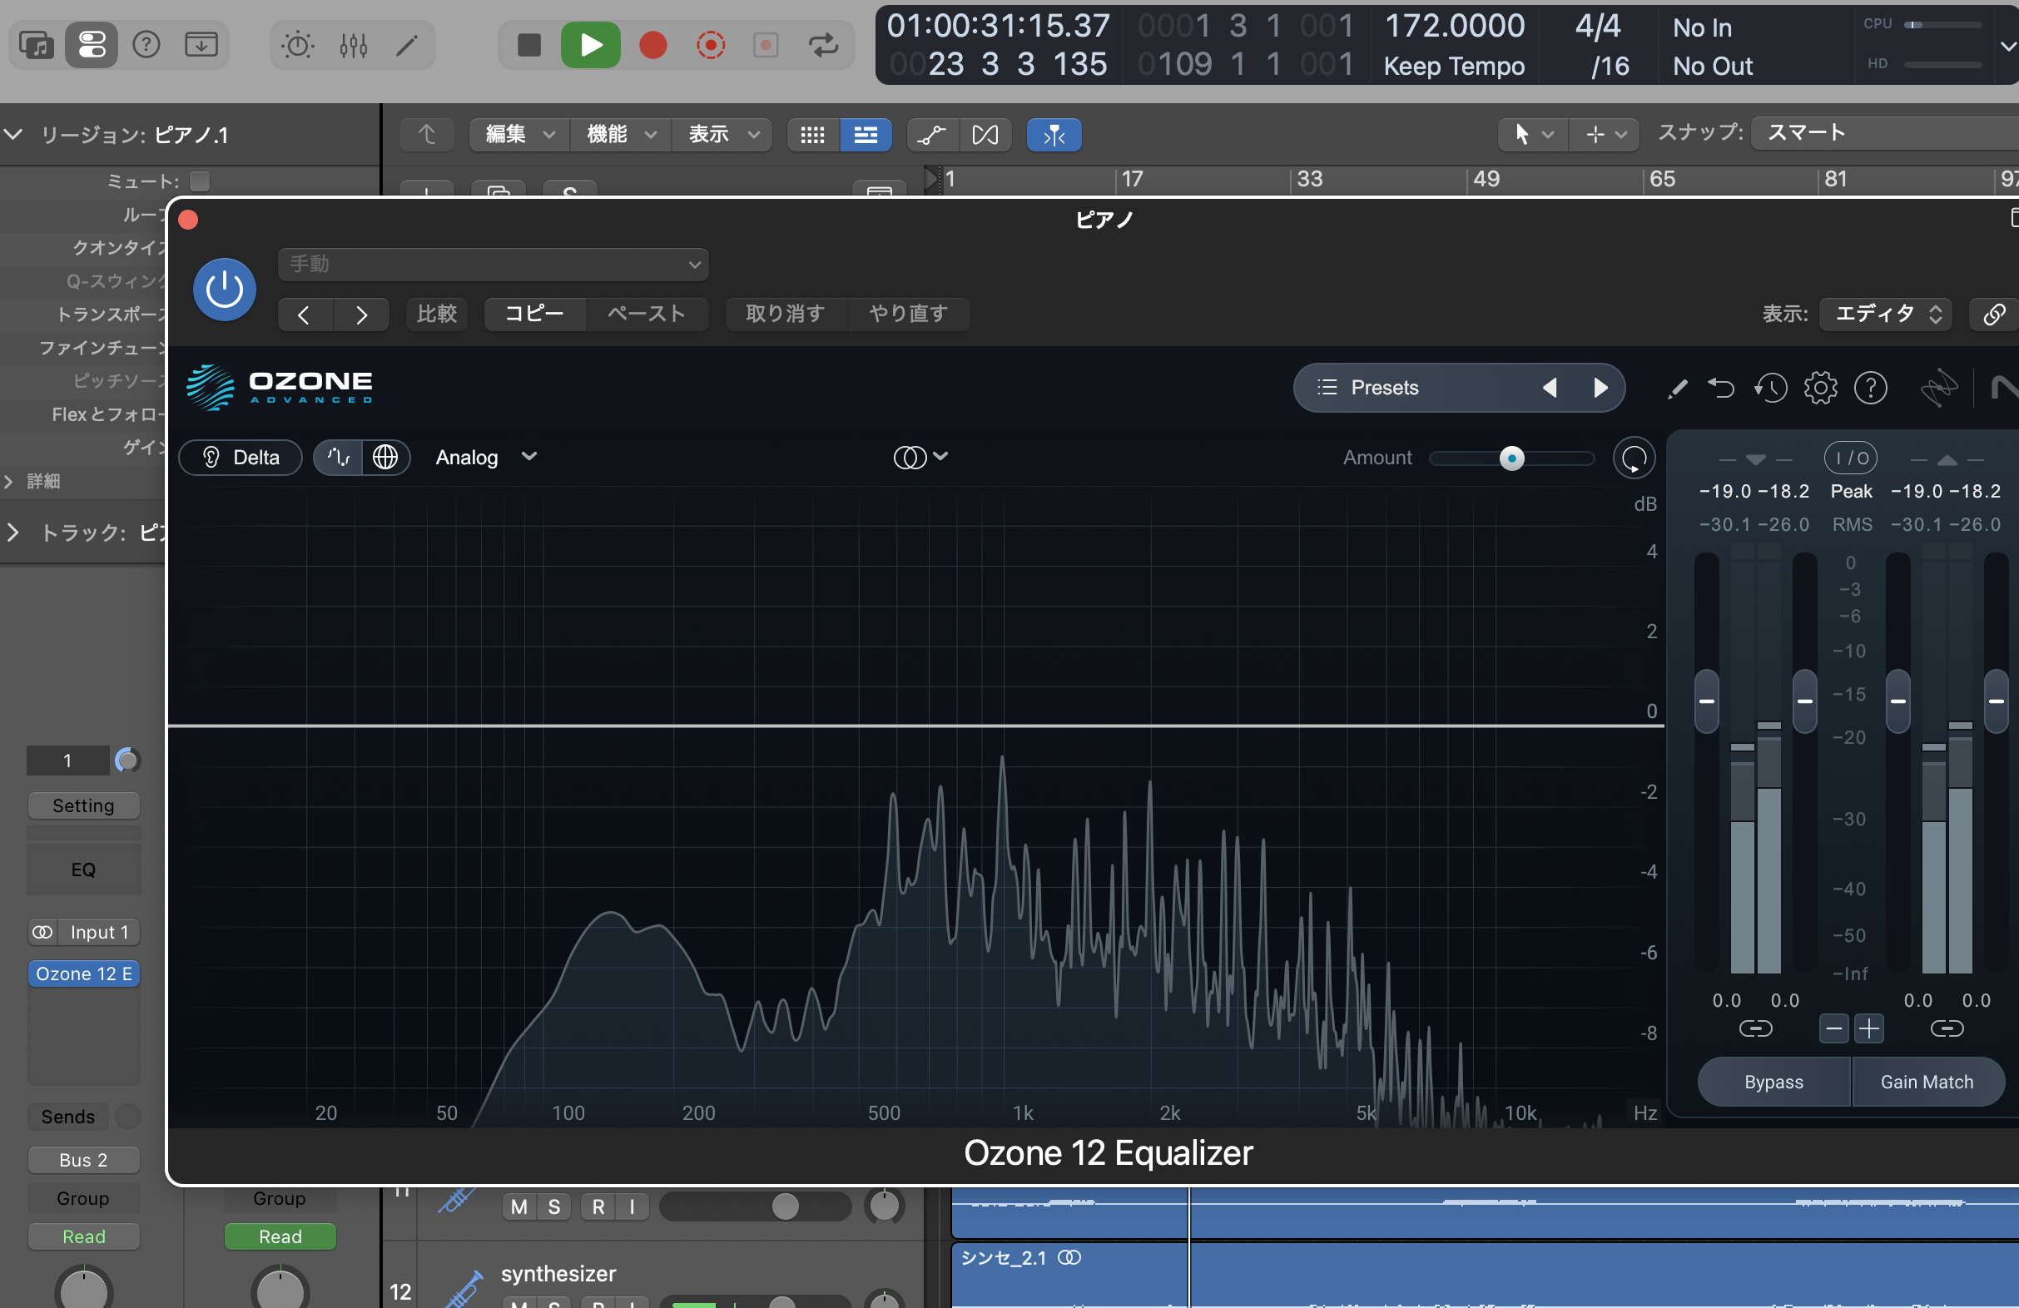Open the Analog EQ mode dropdown
Screen dimensions: 2019x1308
486,457
